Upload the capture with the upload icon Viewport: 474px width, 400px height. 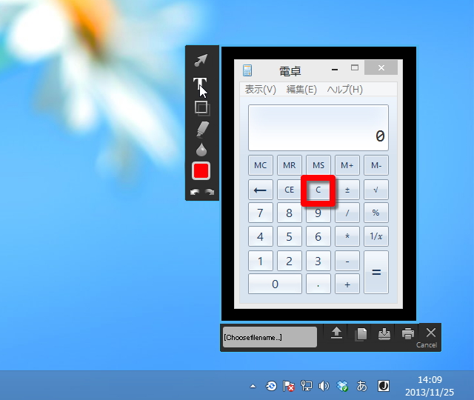(x=336, y=333)
